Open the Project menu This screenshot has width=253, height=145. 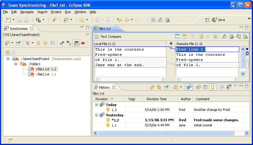point(56,12)
